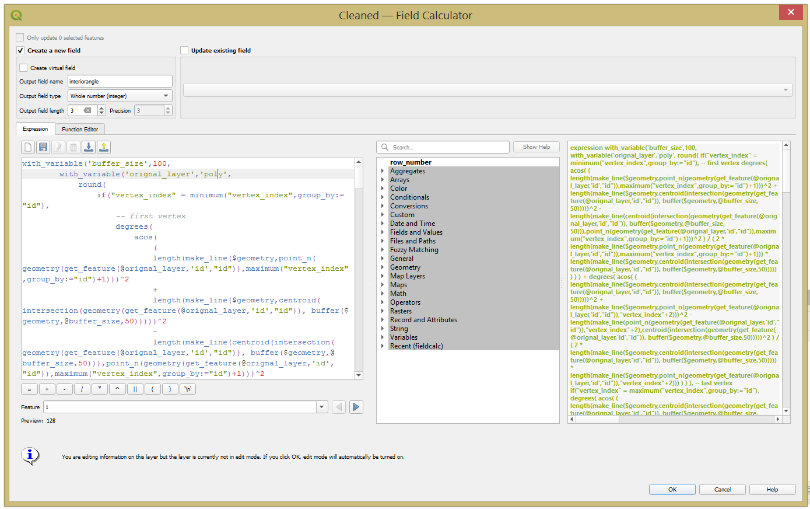810x509 pixels.
Task: Select the Date and Time group
Action: 412,224
